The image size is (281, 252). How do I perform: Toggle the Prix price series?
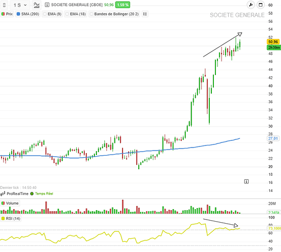pyautogui.click(x=7, y=14)
